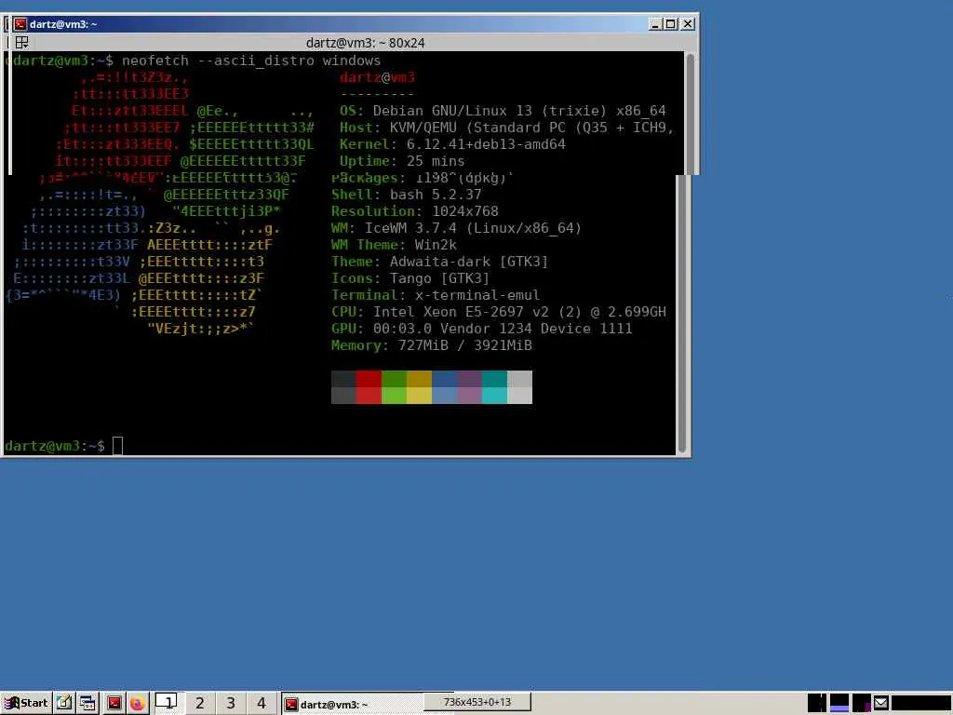
Task: Click the cyan color block in the bottom row
Action: [x=494, y=395]
